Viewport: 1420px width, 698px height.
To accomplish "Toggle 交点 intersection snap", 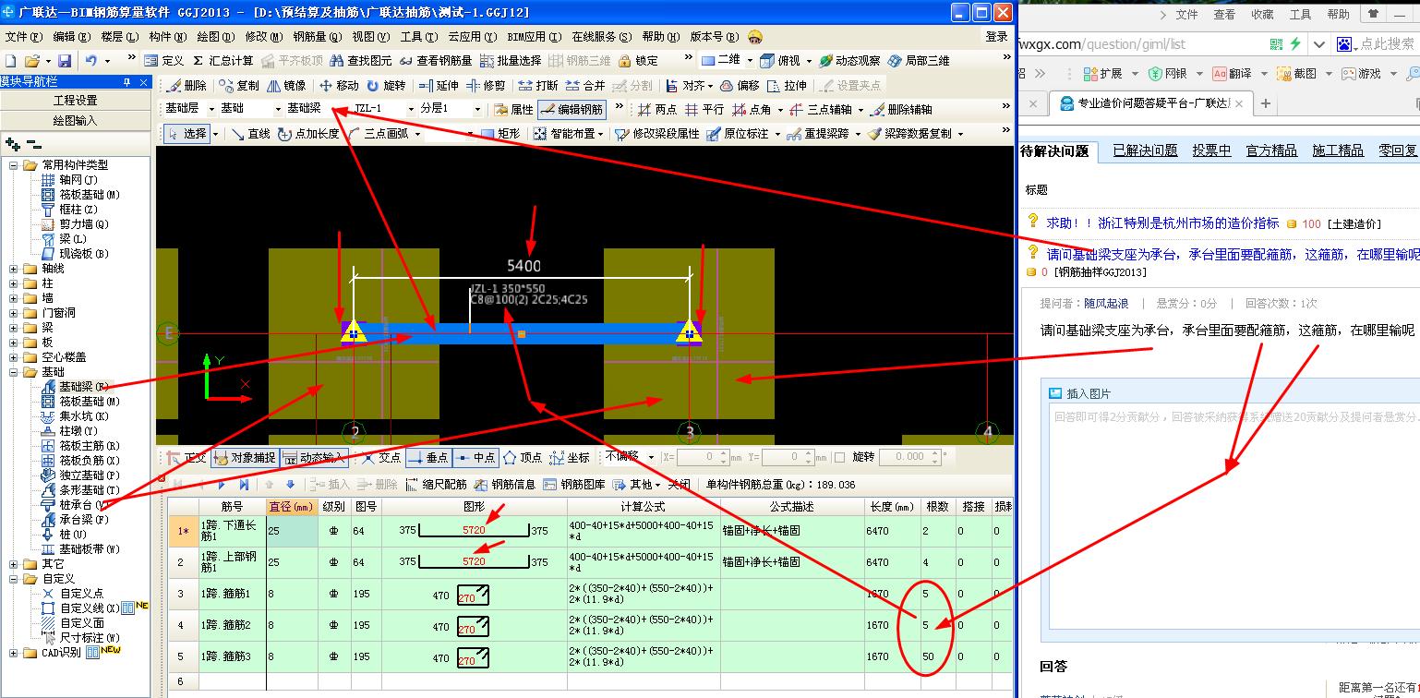I will coord(381,457).
